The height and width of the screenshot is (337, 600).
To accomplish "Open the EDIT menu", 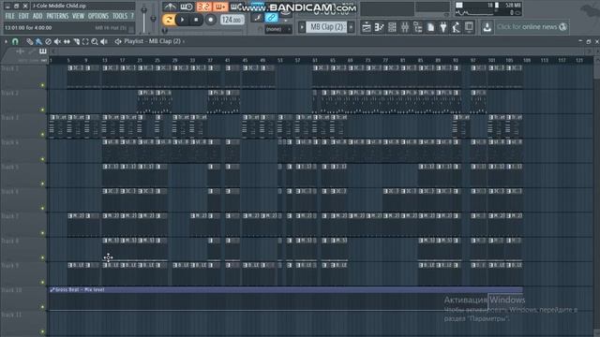I will coord(23,16).
